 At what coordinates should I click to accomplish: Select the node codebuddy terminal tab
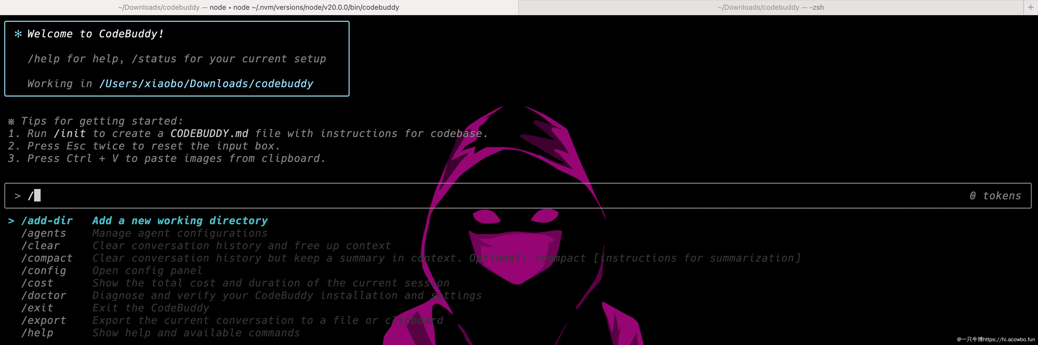[x=258, y=7]
